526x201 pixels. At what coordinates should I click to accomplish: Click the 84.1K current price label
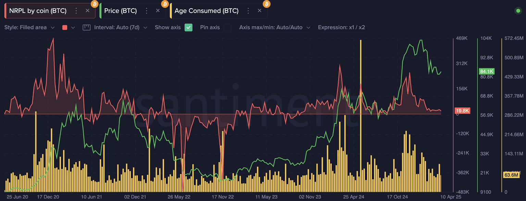pos(487,72)
